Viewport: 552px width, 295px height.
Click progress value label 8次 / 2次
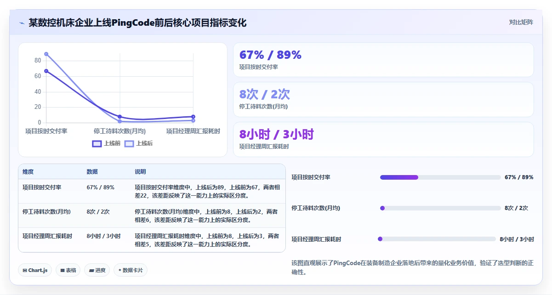[x=516, y=208]
